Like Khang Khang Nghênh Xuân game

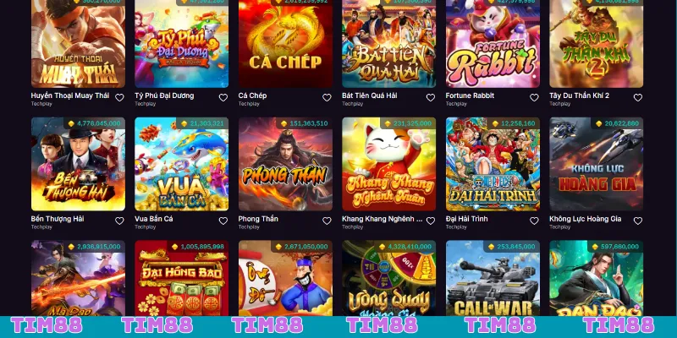click(x=431, y=221)
